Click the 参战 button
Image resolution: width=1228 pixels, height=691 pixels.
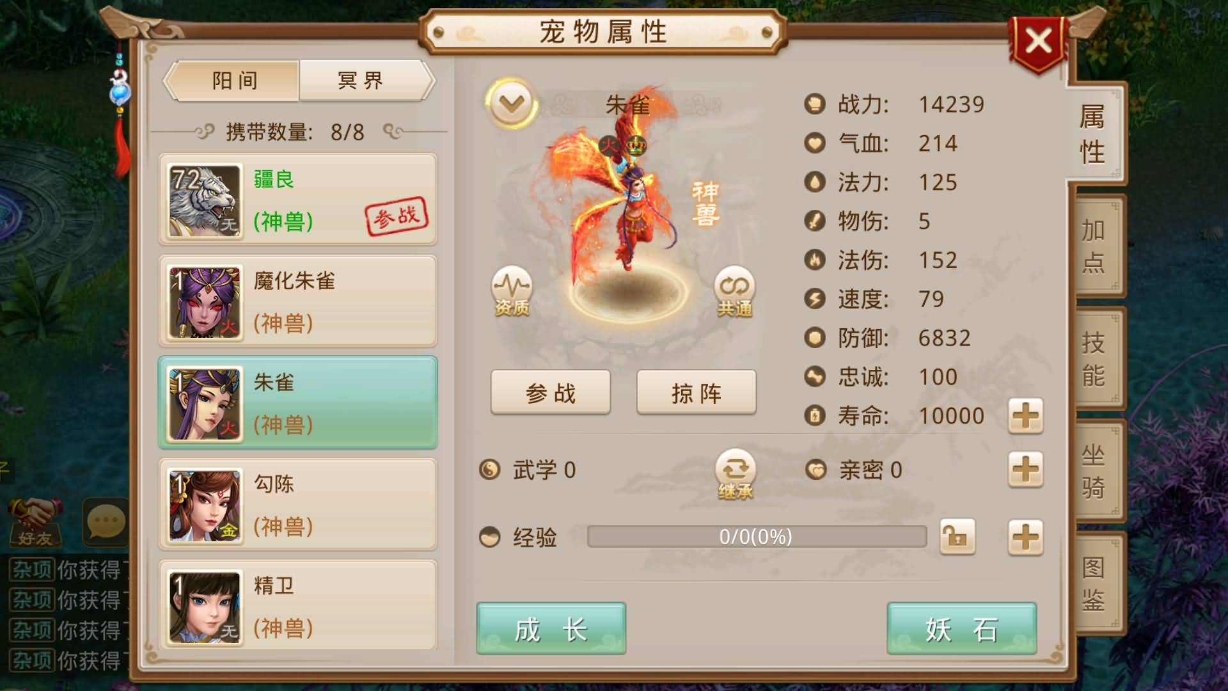[x=551, y=393]
